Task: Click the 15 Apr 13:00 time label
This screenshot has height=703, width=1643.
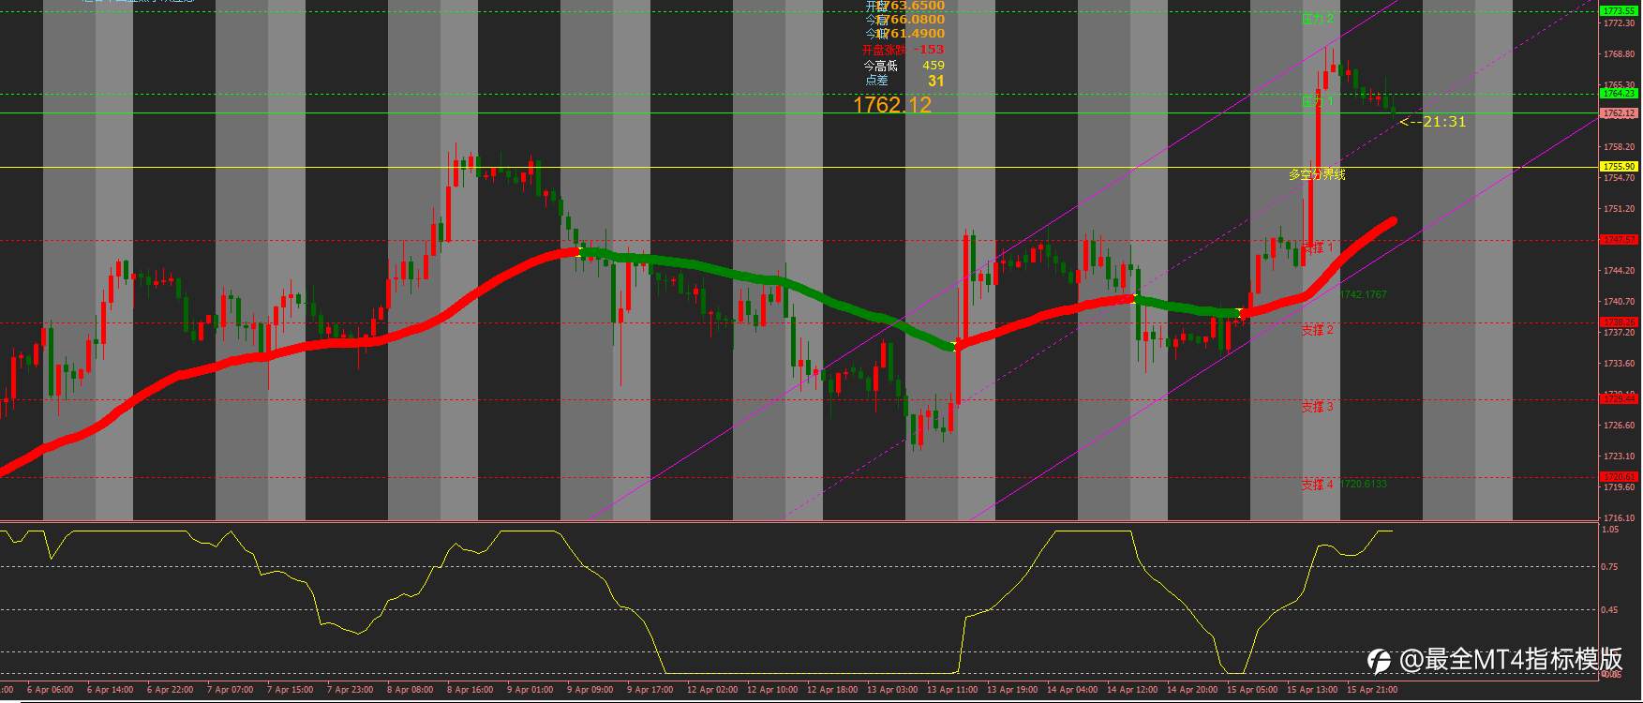Action: [1313, 690]
